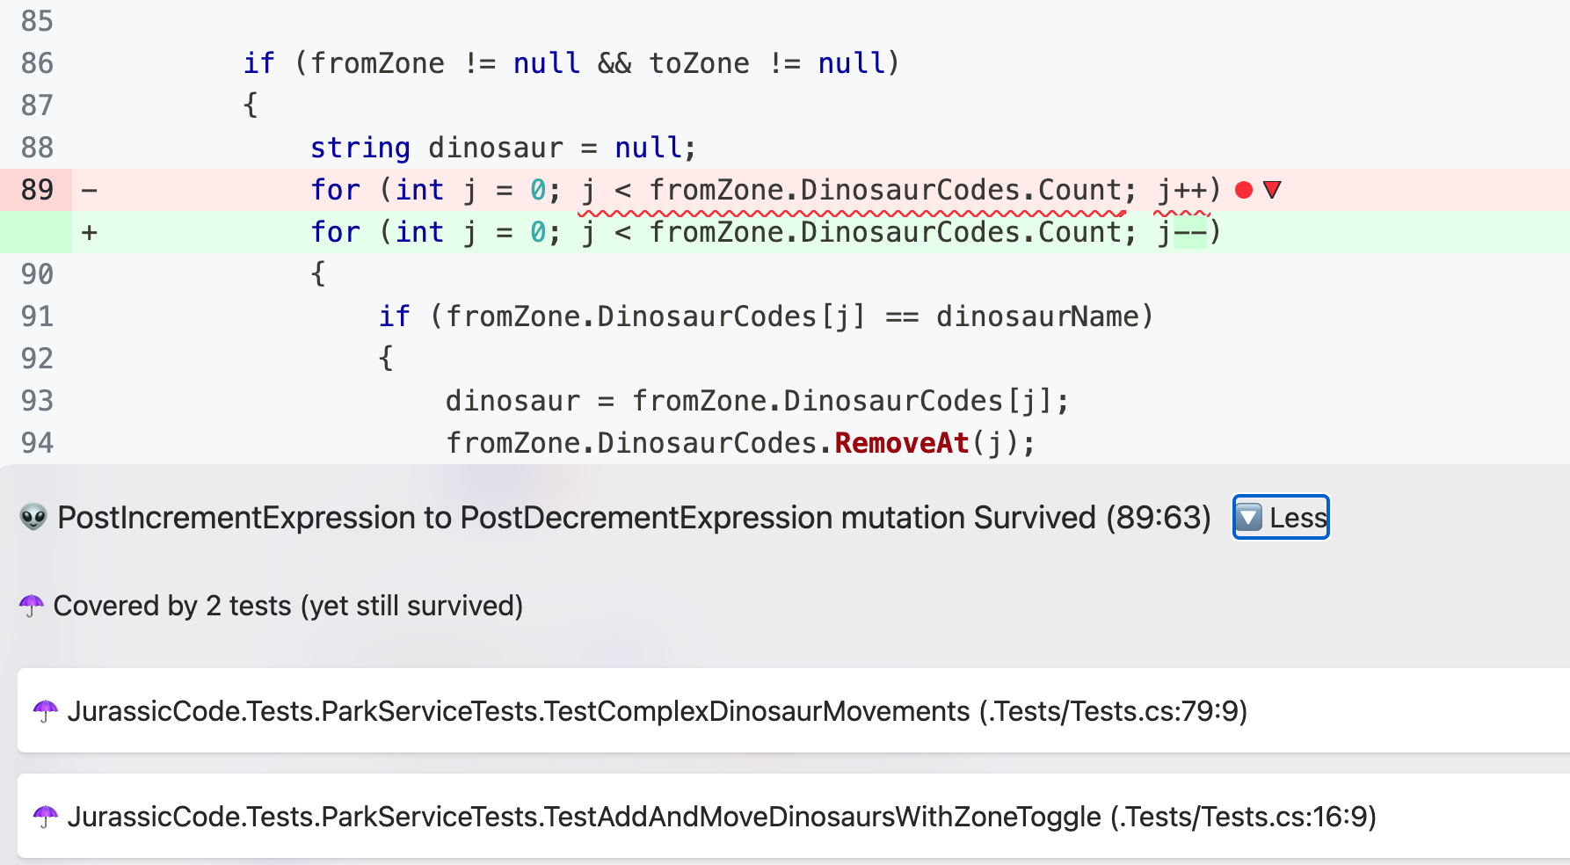This screenshot has width=1570, height=865.
Task: Click the Covered by 2 tests label
Action: tap(287, 606)
